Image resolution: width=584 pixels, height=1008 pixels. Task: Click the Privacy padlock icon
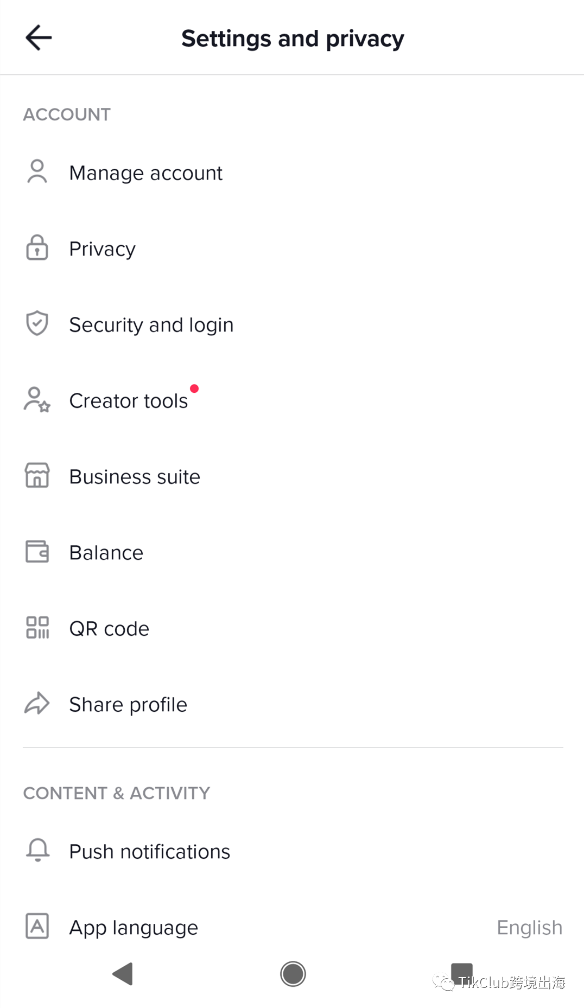(x=37, y=248)
